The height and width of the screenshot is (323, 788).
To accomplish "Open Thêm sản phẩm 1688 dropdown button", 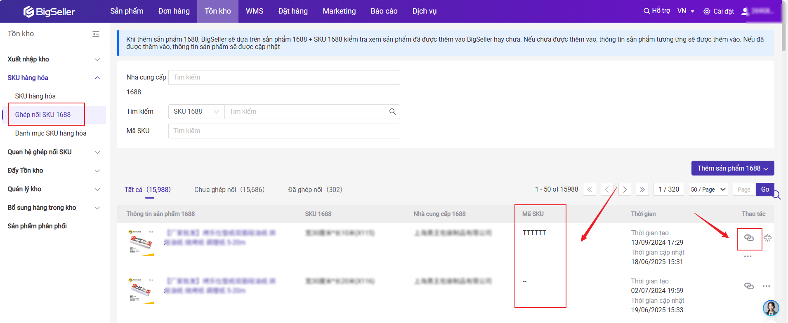I will 733,168.
